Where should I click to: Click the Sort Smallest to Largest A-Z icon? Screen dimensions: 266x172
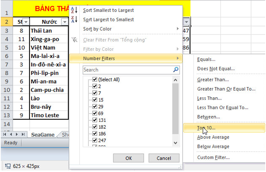click(74, 10)
